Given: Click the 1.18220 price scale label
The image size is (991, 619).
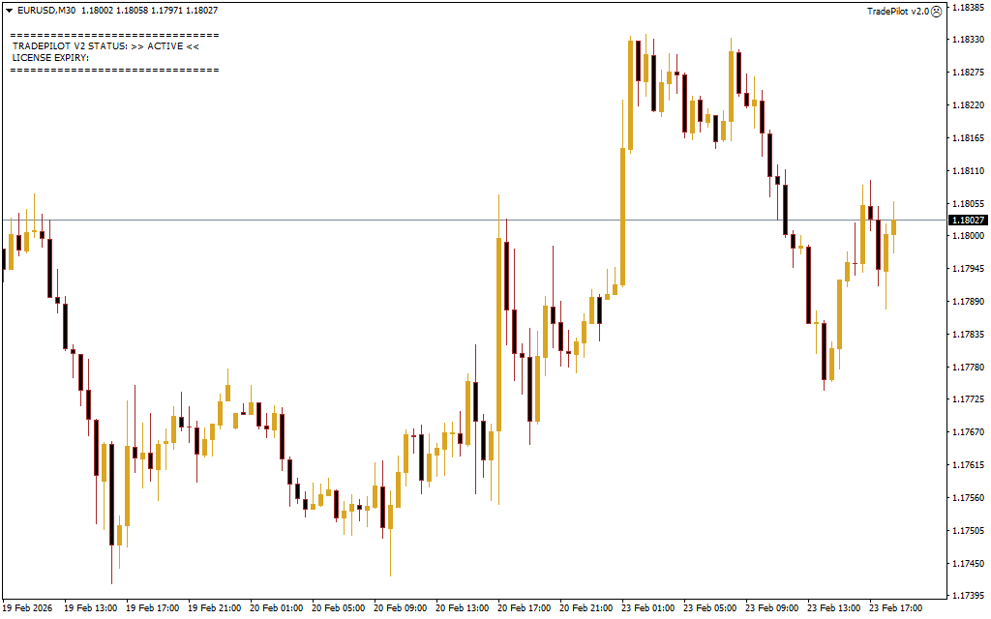Looking at the screenshot, I should coord(968,105).
